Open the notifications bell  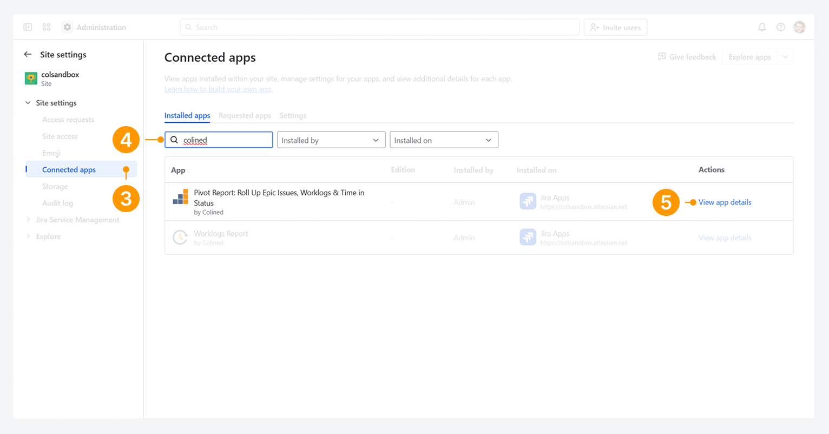click(x=762, y=27)
